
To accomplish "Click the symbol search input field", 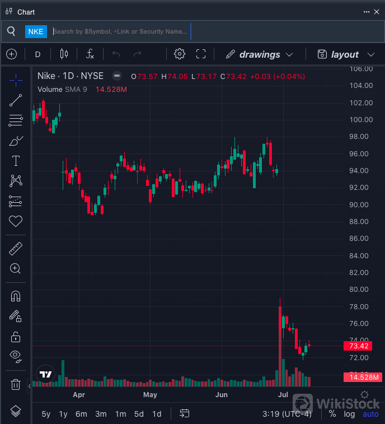I will (120, 31).
